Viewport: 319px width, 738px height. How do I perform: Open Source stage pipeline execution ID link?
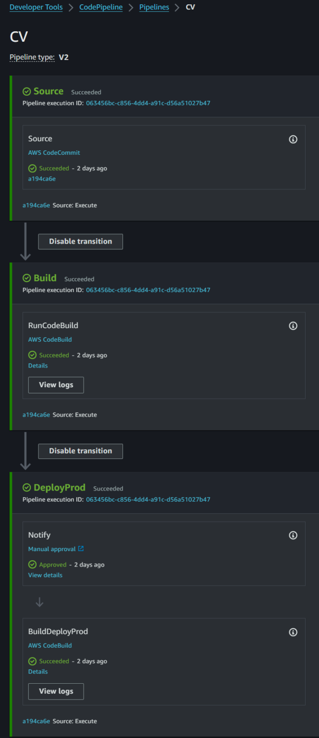coord(148,103)
